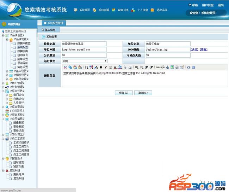The image size is (229, 192).
Task: Click the 取消(C) cancel button
Action: pyautogui.click(x=143, y=93)
